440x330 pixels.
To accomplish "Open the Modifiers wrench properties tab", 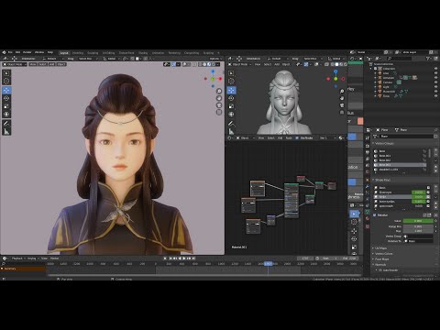I will 368,186.
